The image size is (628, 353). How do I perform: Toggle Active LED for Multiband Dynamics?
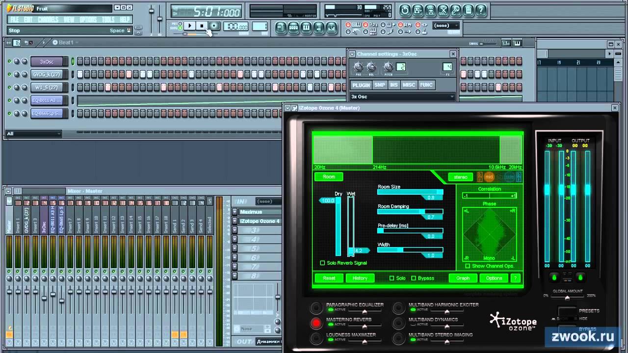click(x=414, y=325)
